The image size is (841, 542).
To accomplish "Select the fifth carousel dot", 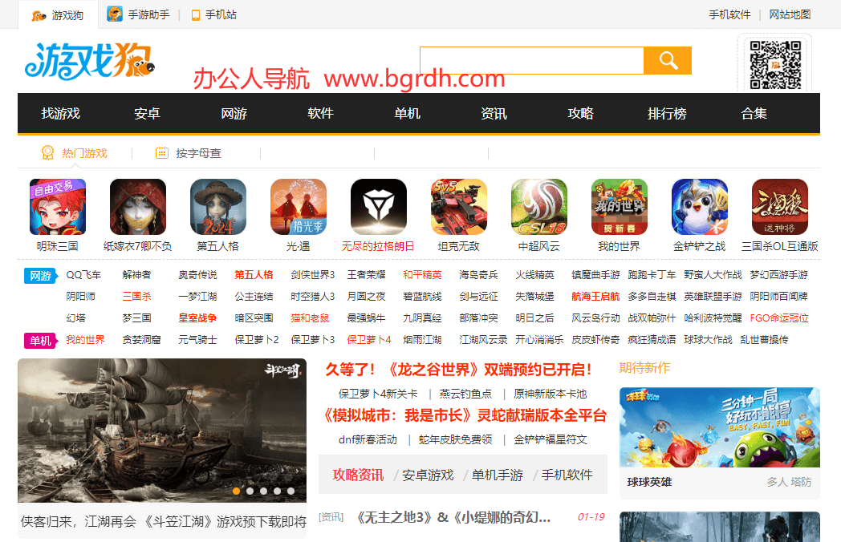I will pos(290,491).
